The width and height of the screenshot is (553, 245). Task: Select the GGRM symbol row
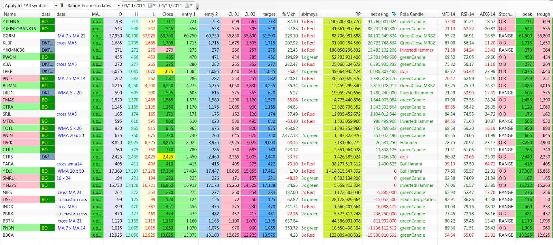coord(20,36)
